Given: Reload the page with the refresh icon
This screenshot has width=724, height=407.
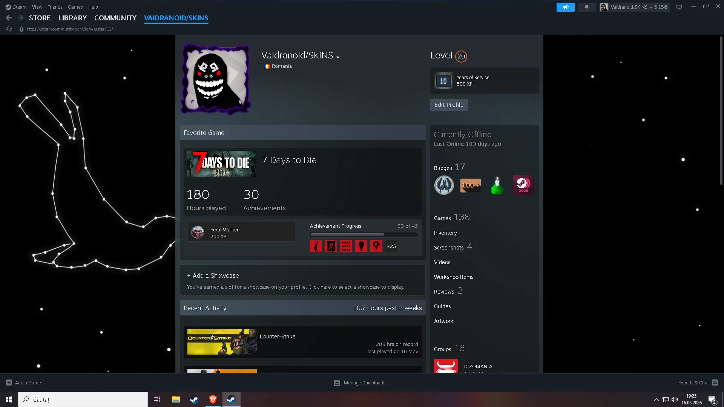Looking at the screenshot, I should pos(9,29).
